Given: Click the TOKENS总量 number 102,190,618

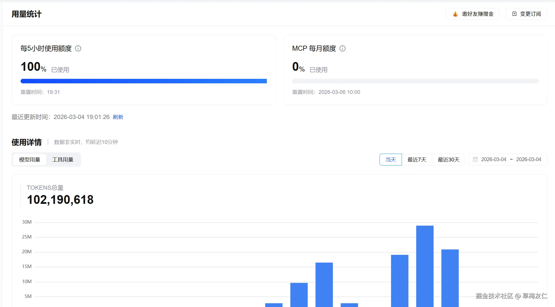Looking at the screenshot, I should (x=60, y=200).
